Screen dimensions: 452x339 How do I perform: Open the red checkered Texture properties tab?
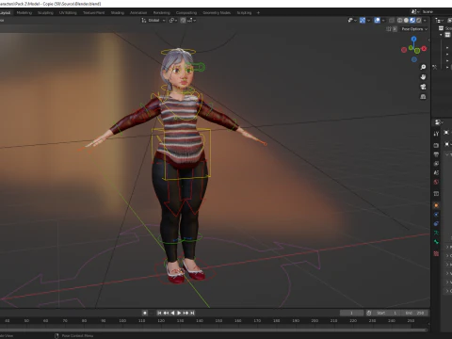(436, 253)
